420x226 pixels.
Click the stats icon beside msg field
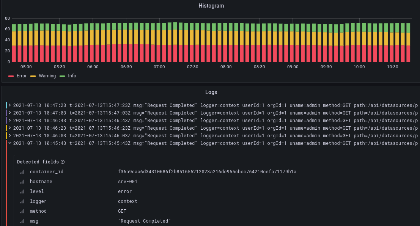point(22,221)
